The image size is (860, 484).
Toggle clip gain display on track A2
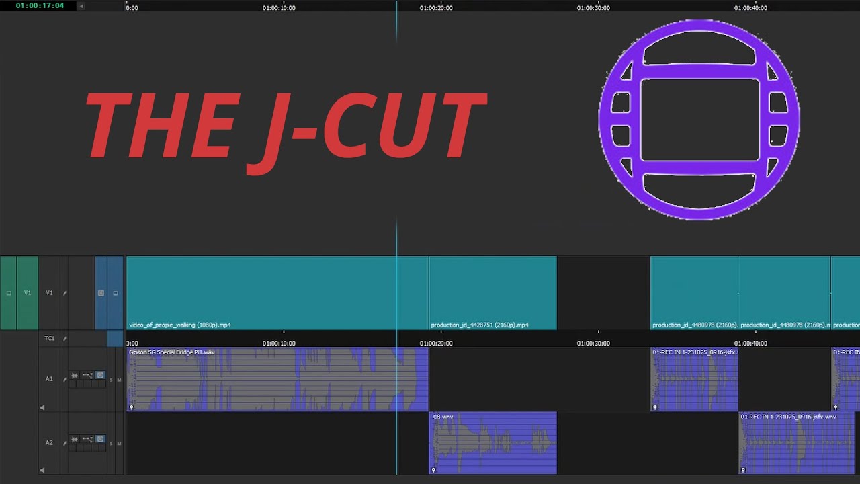(87, 439)
